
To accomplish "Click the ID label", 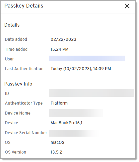I will (7, 93).
